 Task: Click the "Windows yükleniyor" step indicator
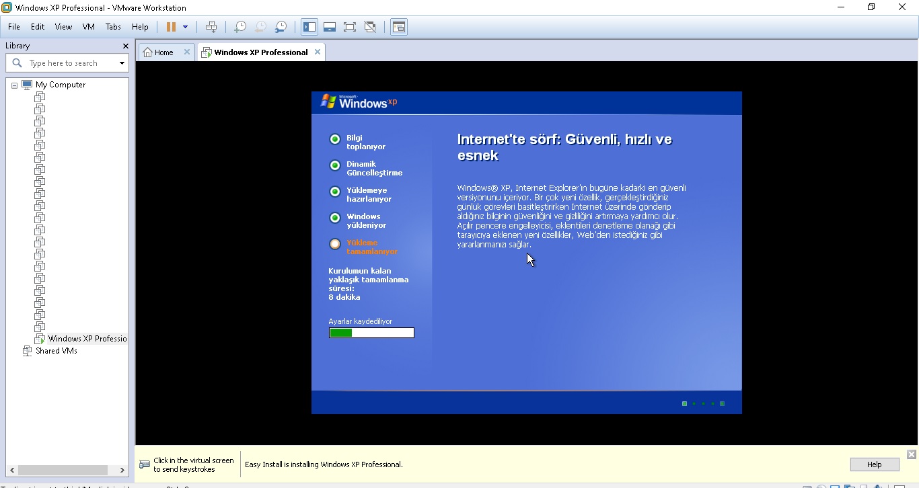(335, 218)
